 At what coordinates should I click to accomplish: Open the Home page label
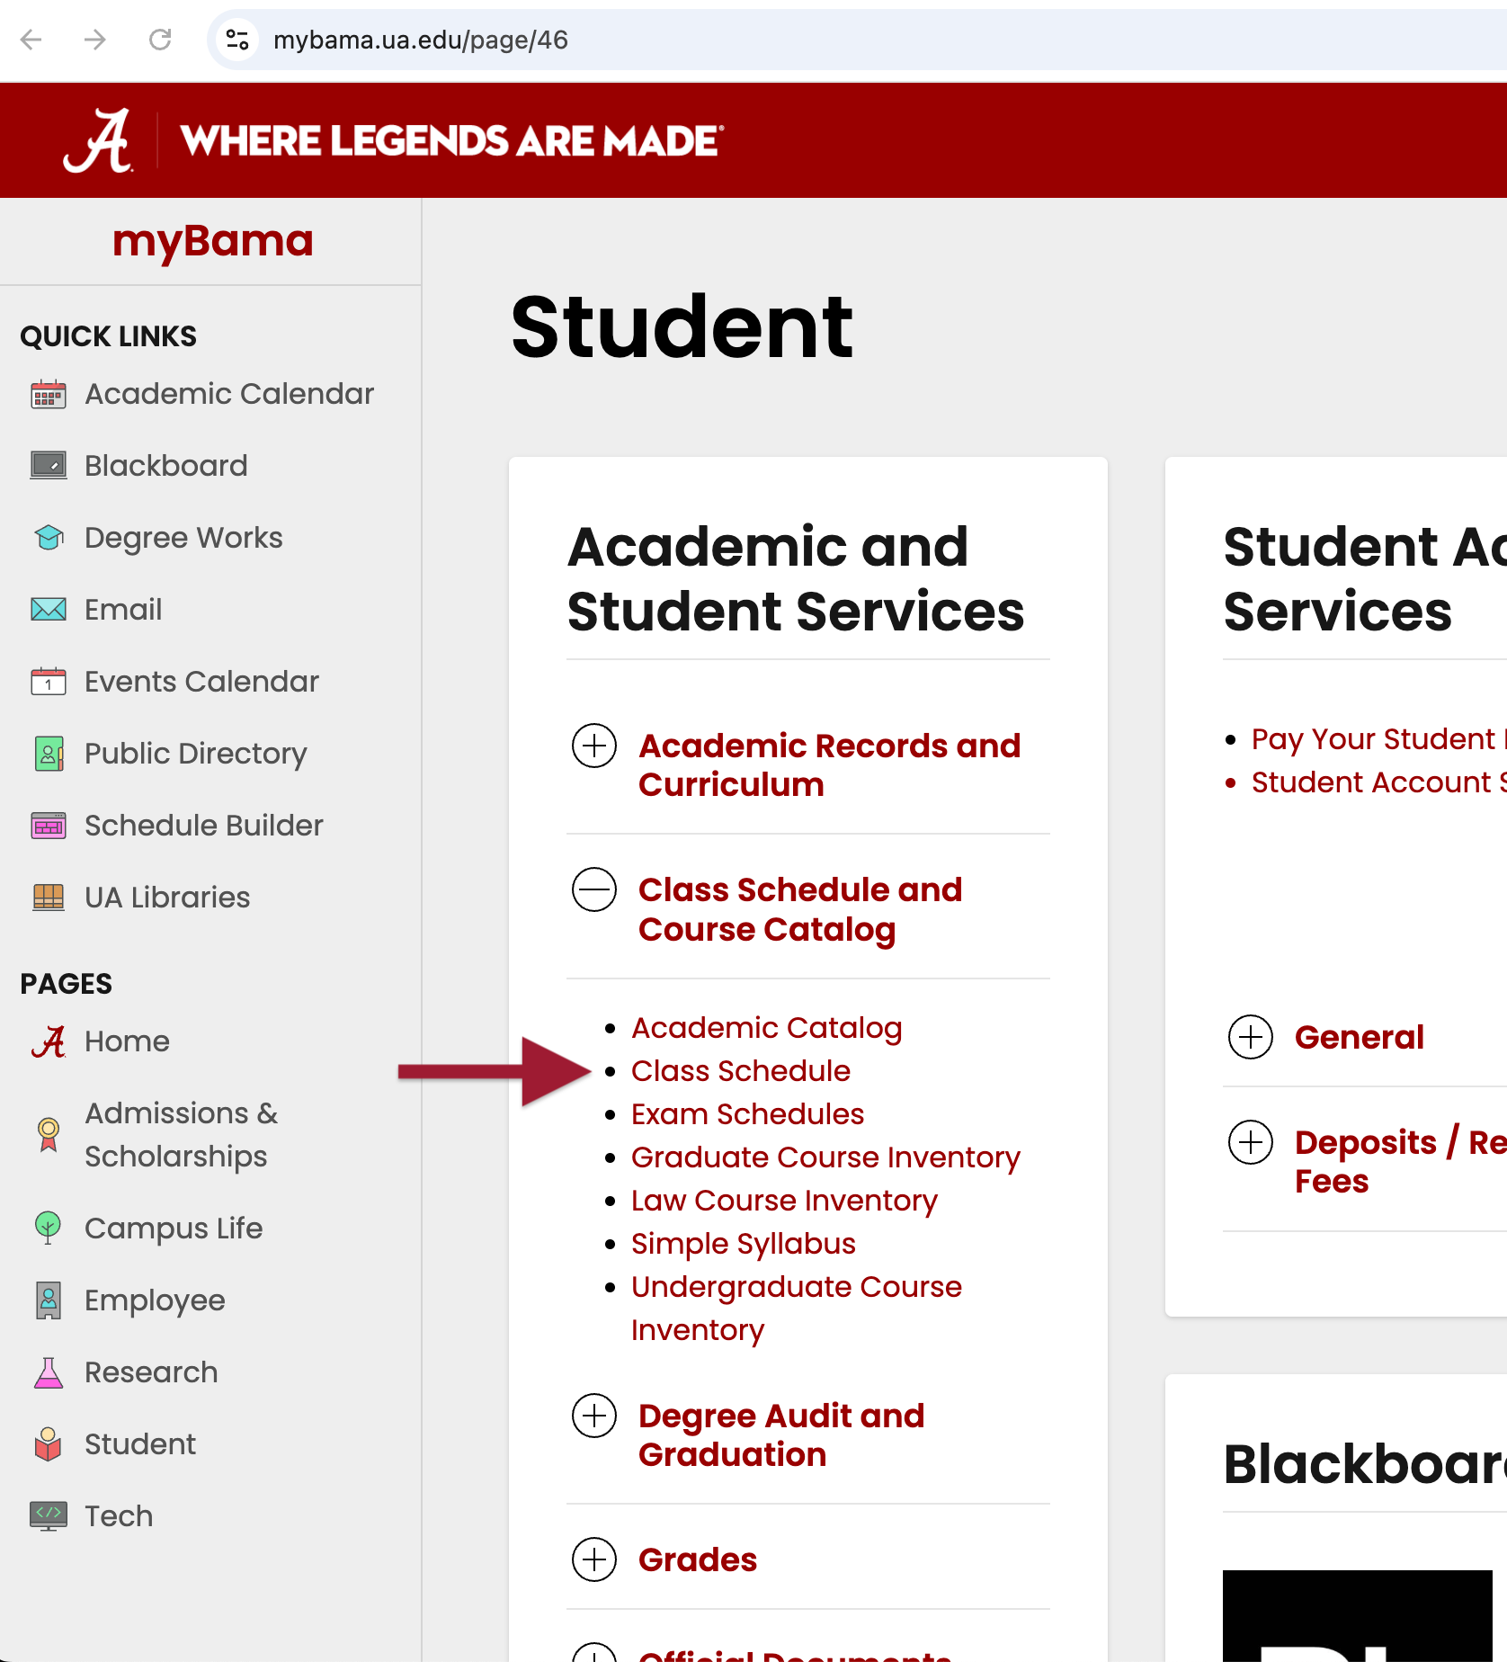(x=127, y=1041)
